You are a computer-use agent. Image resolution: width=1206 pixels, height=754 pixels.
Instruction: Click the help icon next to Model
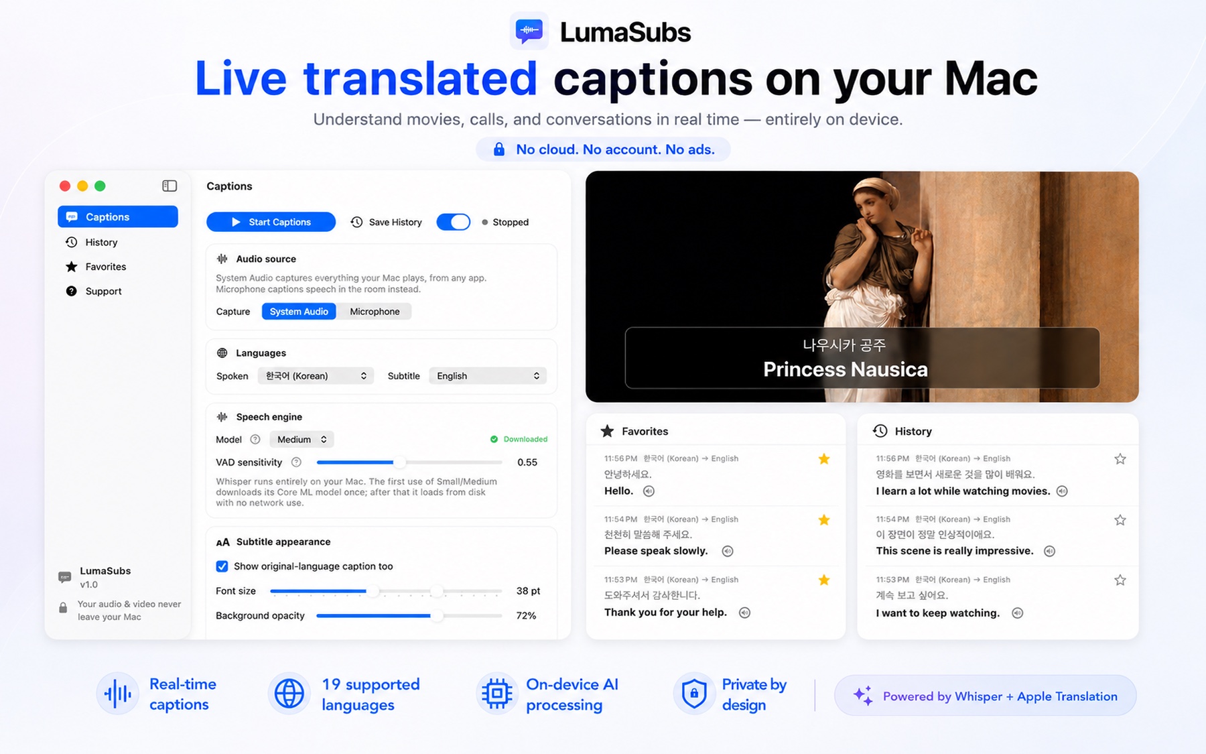coord(255,440)
